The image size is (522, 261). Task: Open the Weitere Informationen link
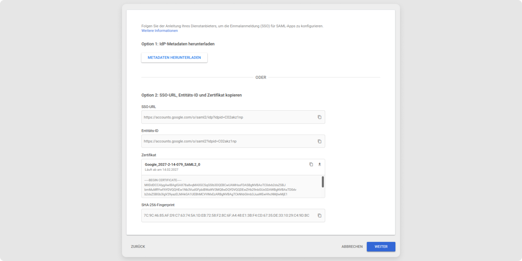160,31
